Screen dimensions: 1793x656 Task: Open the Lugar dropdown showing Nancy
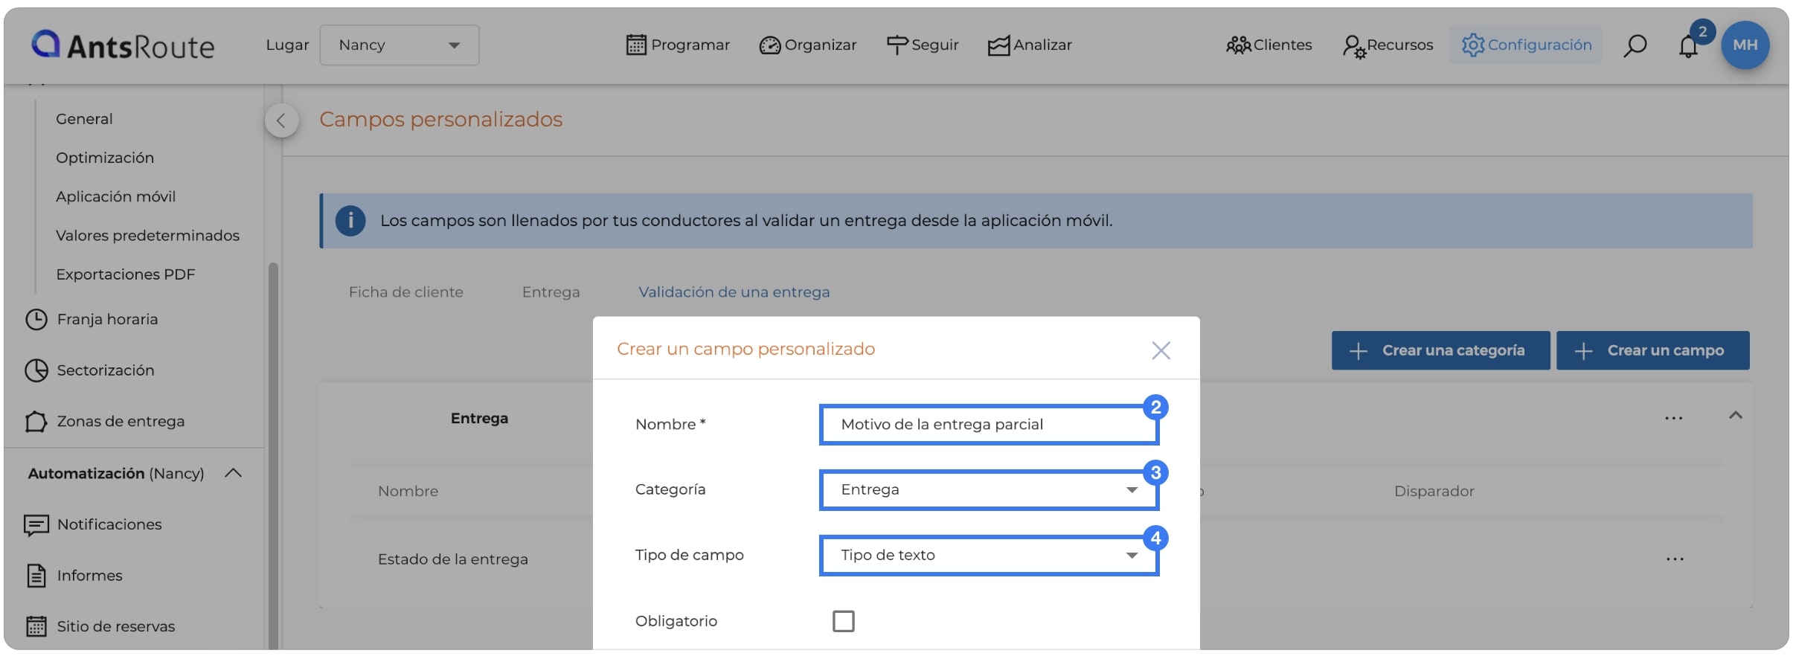400,45
